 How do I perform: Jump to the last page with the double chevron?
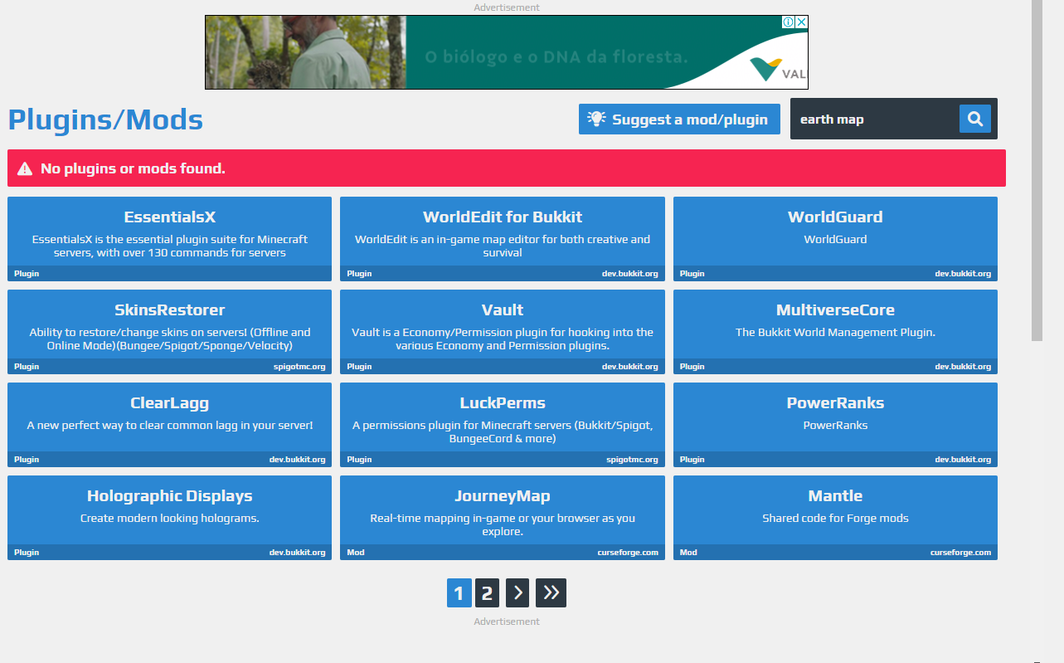point(551,592)
